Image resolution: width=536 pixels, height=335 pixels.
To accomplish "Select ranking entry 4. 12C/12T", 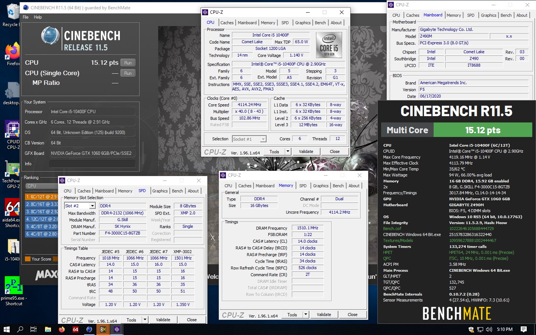I will coord(41,219).
